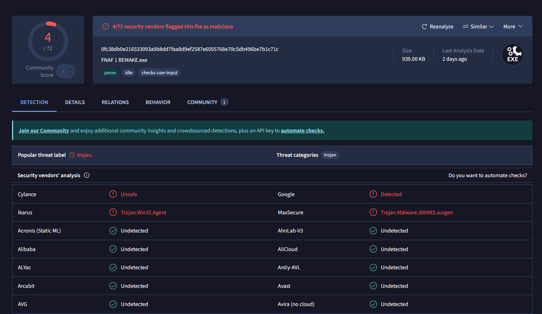
Task: Open the More dropdown menu
Action: (x=513, y=27)
